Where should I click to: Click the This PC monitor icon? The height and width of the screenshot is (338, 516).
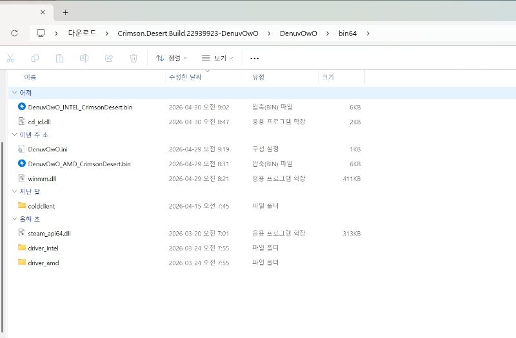tap(41, 33)
